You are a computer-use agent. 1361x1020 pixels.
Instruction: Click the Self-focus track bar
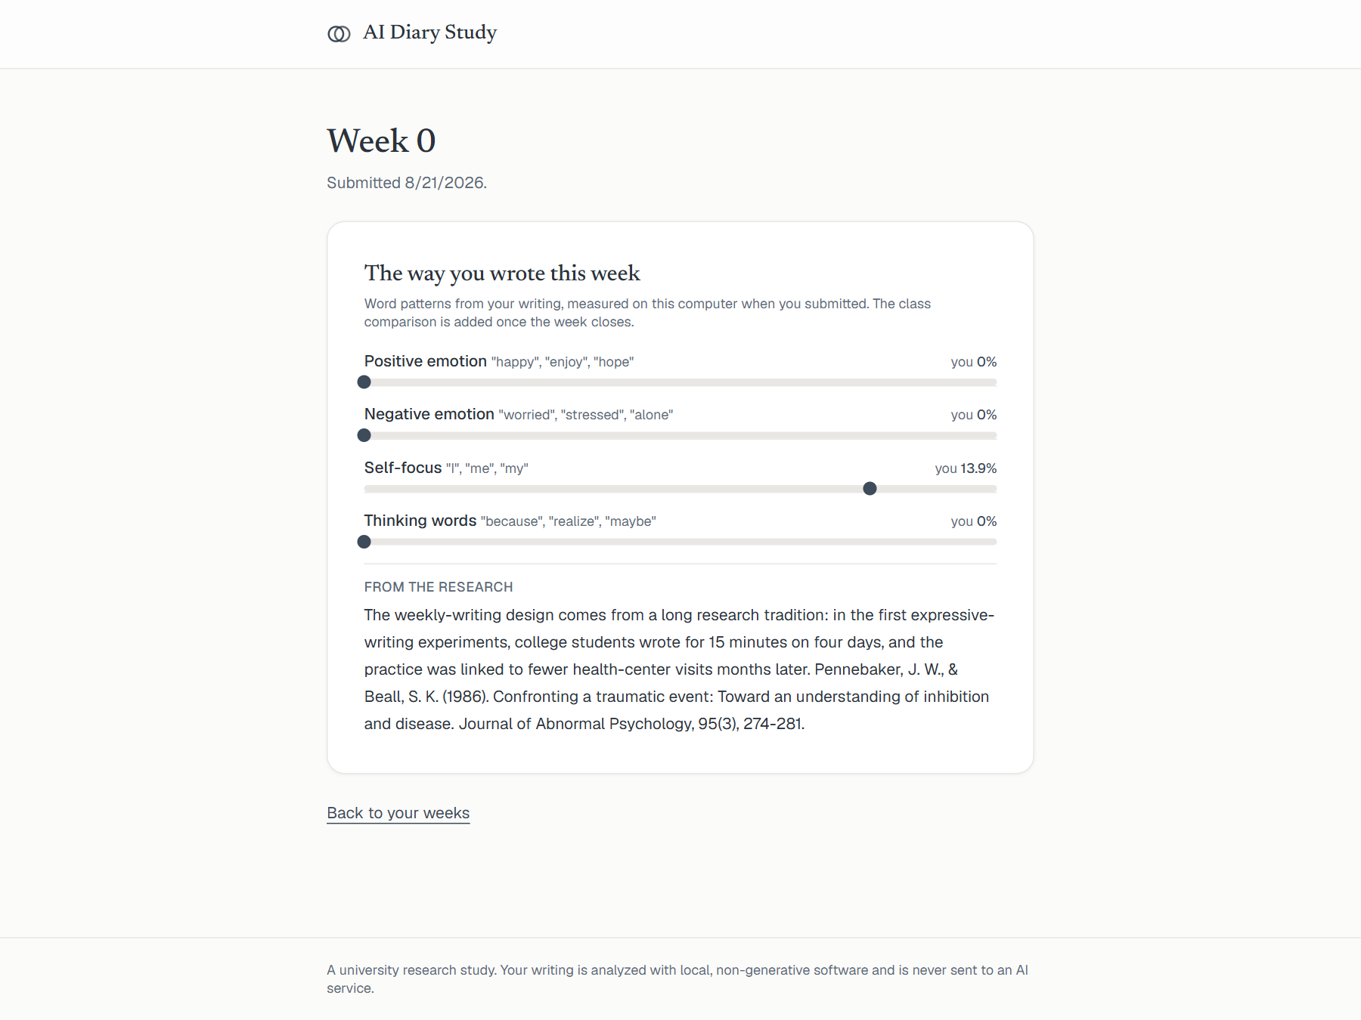pos(680,489)
